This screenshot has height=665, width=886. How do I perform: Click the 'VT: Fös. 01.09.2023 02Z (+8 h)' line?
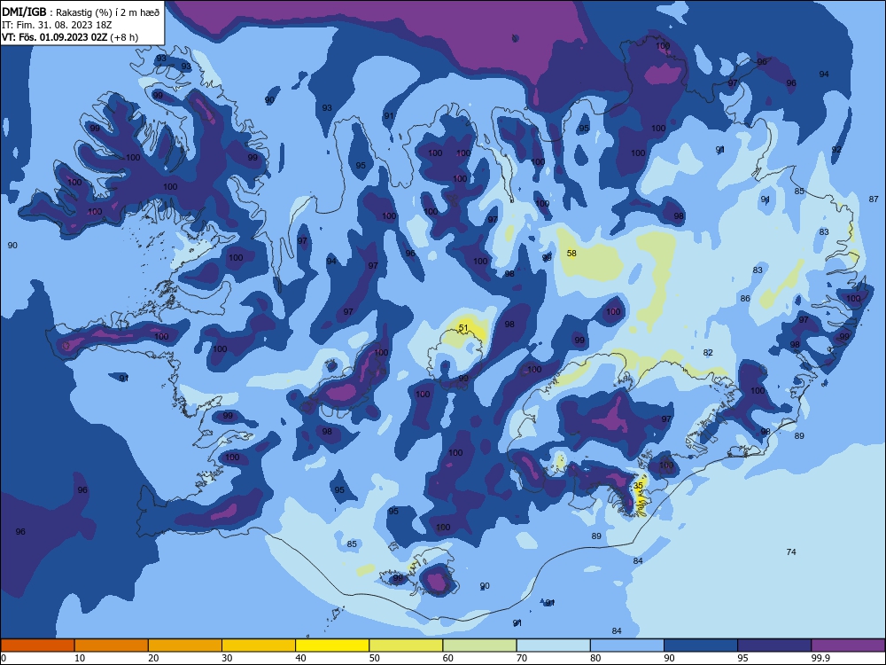point(70,37)
